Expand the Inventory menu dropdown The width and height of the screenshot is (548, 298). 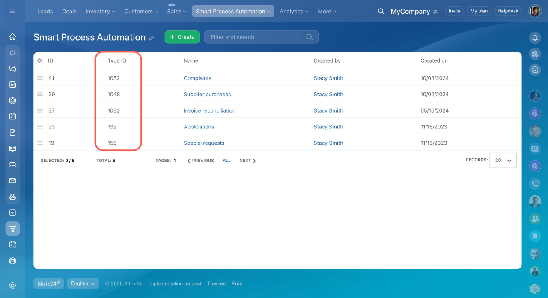tap(100, 12)
